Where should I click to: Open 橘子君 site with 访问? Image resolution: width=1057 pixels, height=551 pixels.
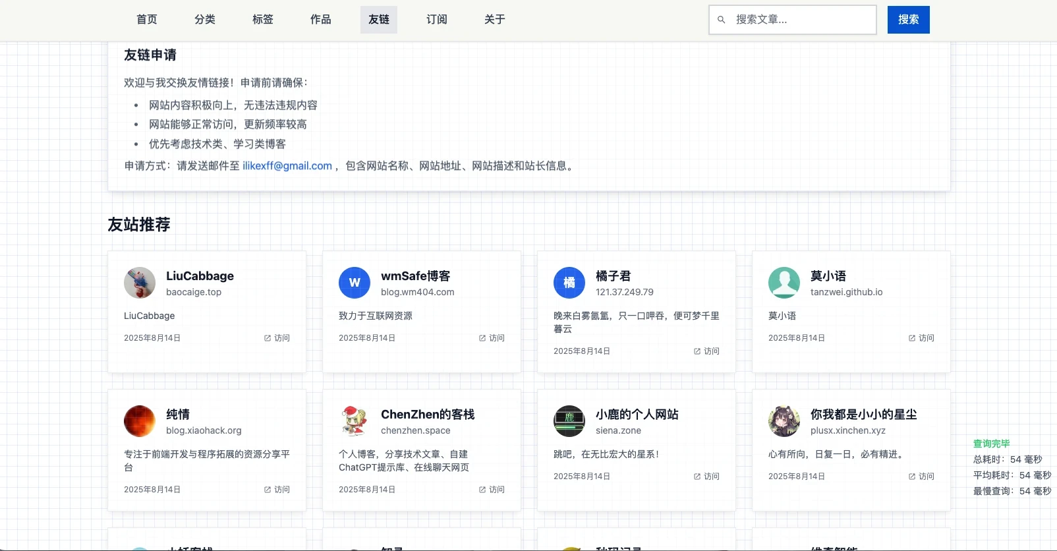(706, 351)
